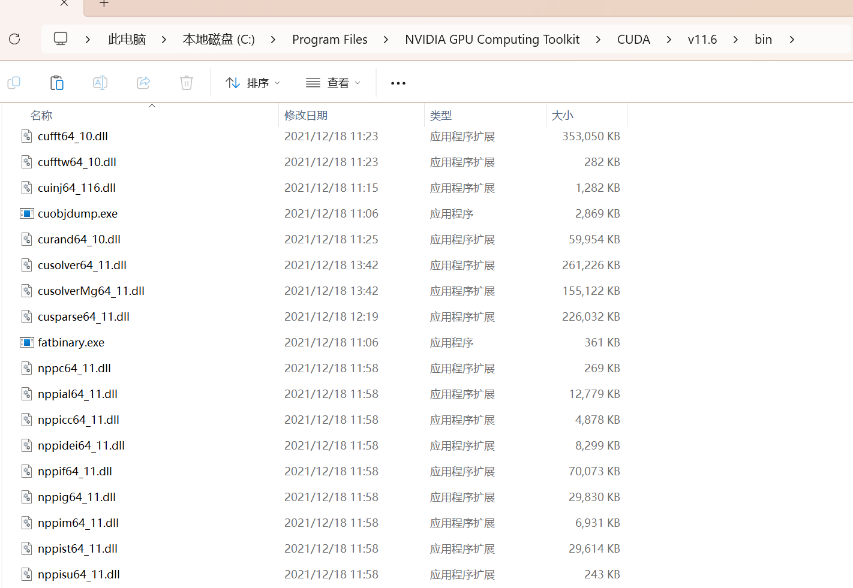The height and width of the screenshot is (588, 853).
Task: Sort by 大小 column header
Action: 563,115
